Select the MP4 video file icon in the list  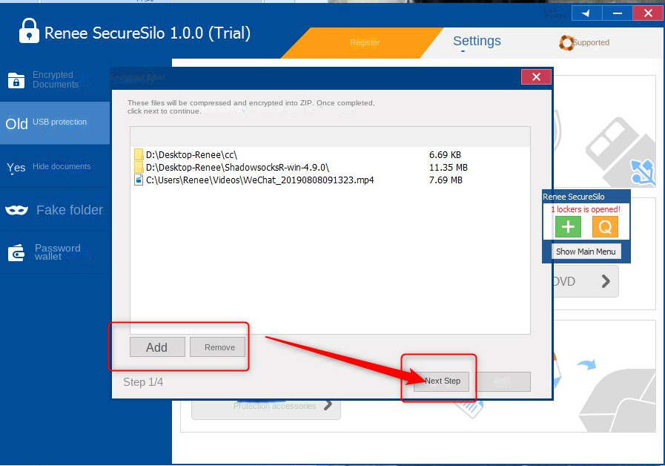(139, 180)
